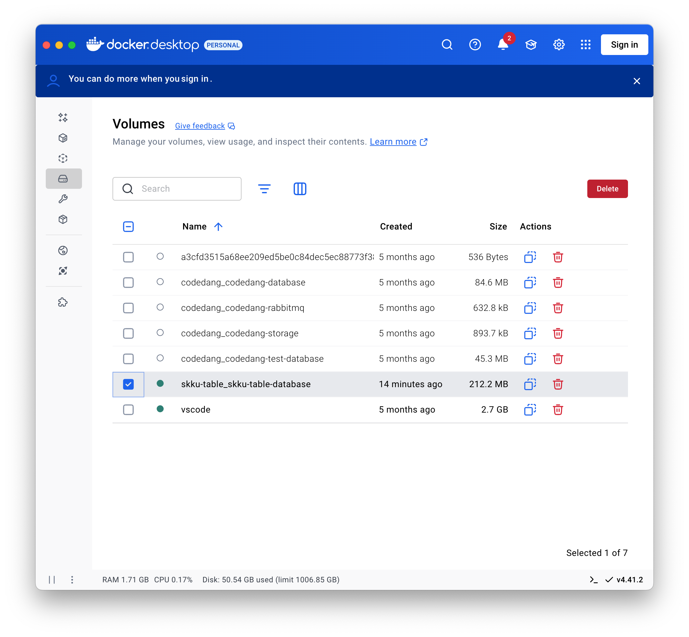This screenshot has height=637, width=689.
Task: Open Extensions puzzle-piece icon in sidebar
Action: (63, 302)
